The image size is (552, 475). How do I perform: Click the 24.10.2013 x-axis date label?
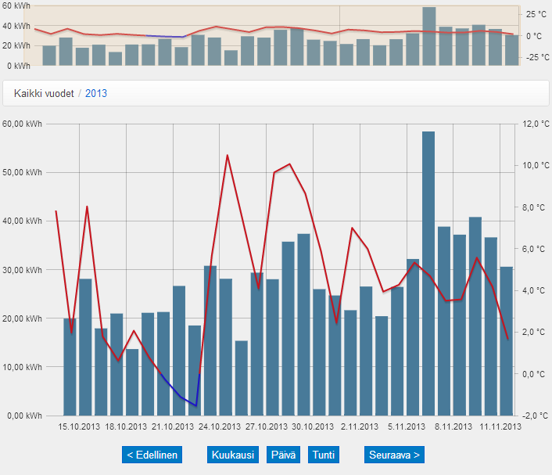point(220,427)
